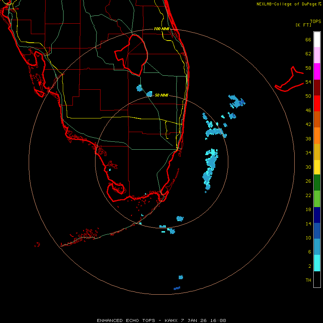
Task: Select the bright red scale swatch
Action: coord(317,103)
